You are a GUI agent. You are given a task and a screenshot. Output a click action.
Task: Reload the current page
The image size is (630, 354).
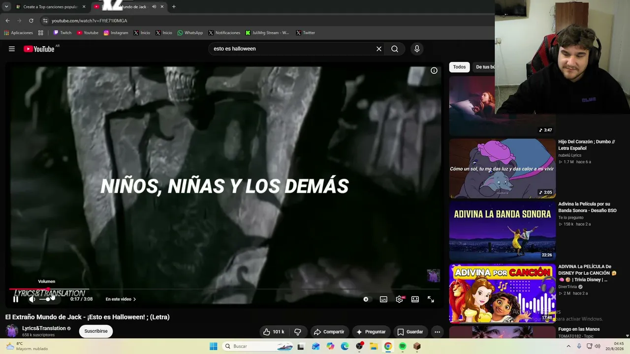pyautogui.click(x=31, y=21)
